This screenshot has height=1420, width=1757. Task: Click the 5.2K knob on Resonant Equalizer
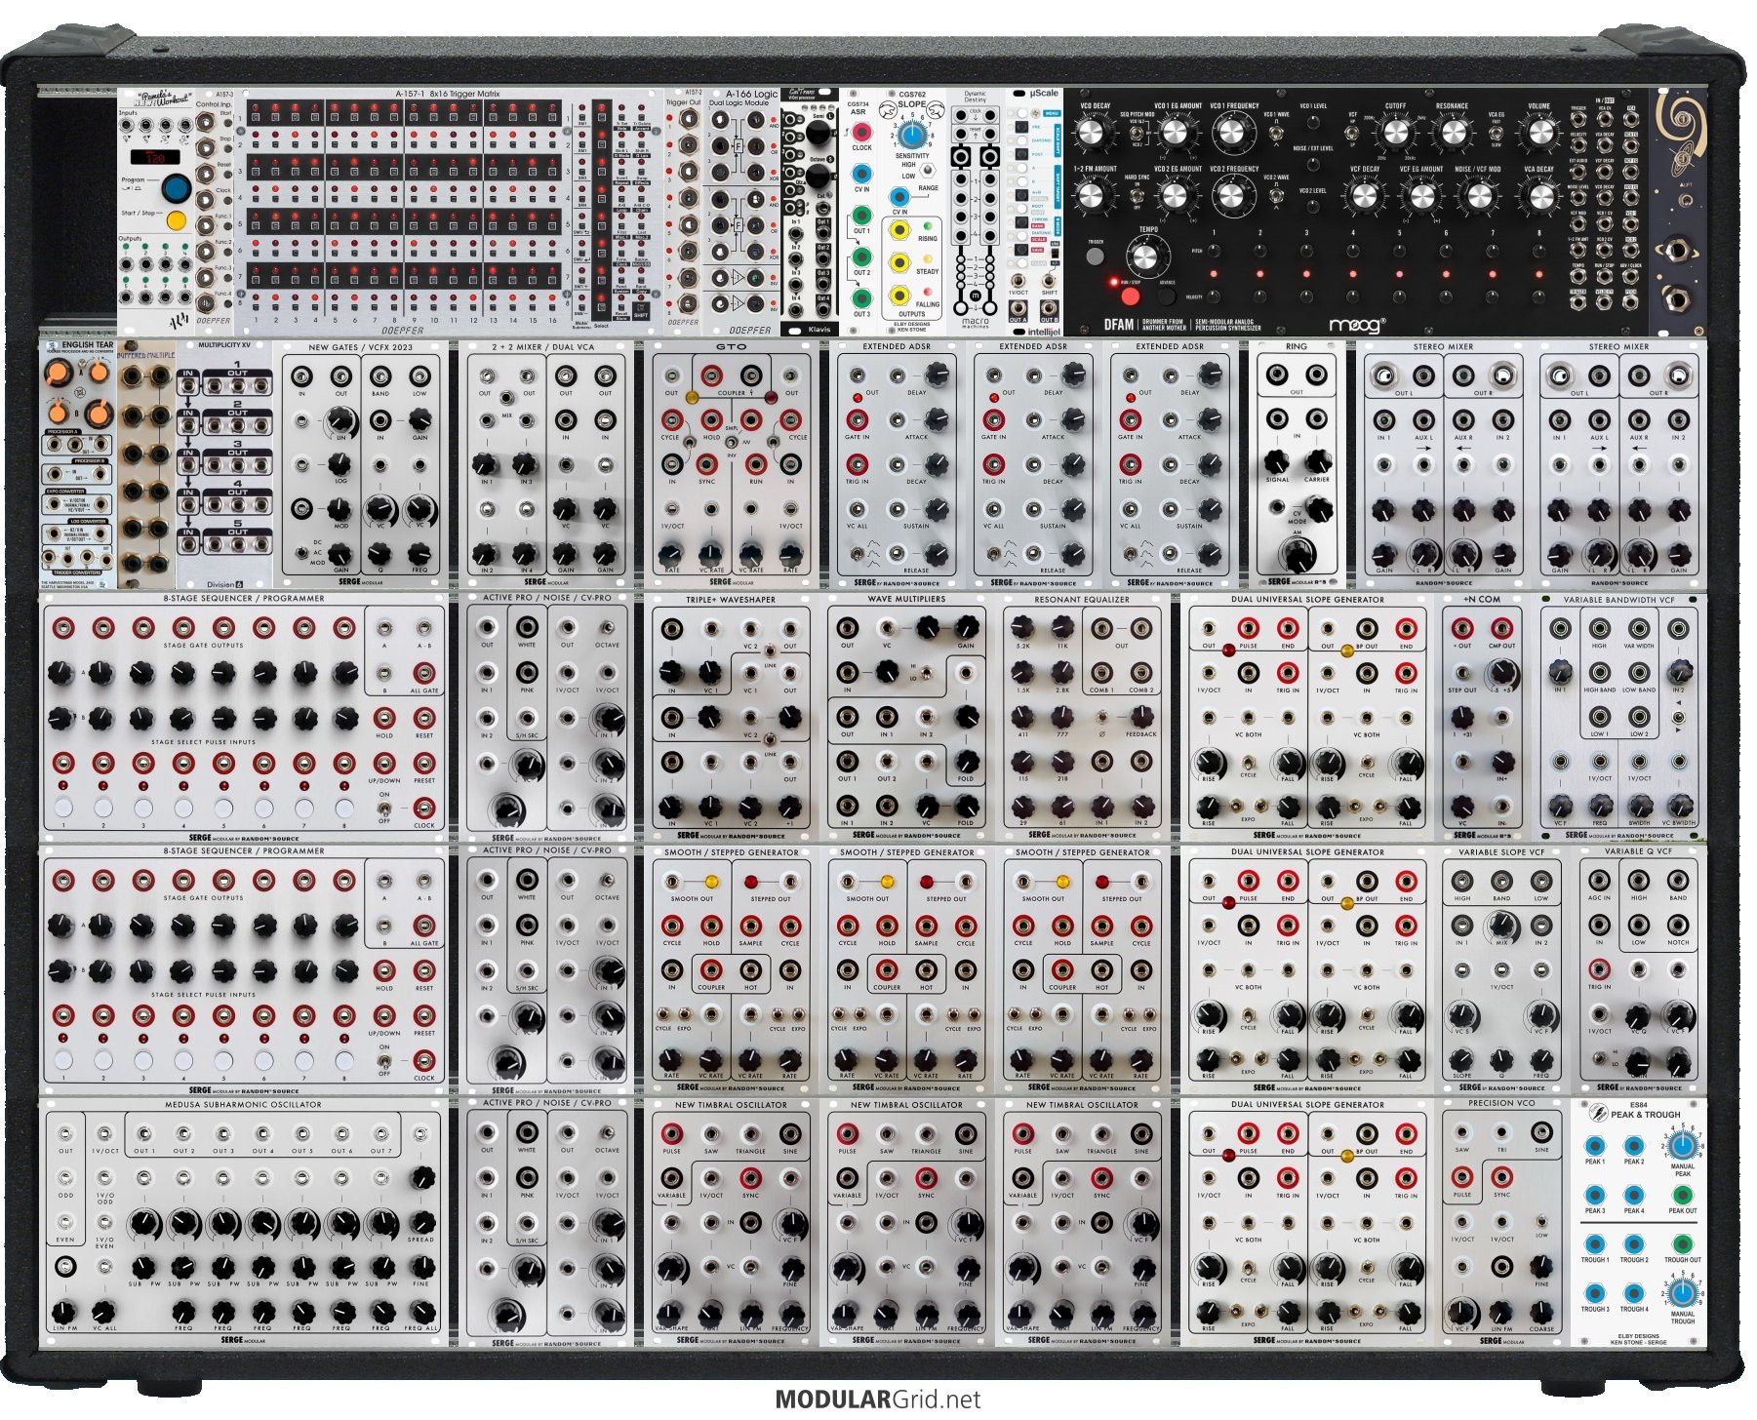click(1022, 628)
